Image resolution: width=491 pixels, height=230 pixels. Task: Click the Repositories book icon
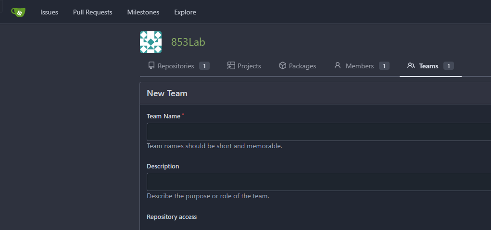tap(151, 66)
